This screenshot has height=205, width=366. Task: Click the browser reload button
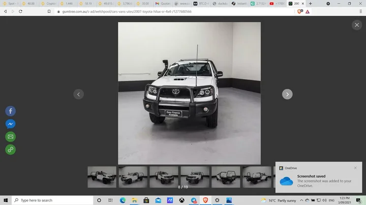(20, 11)
